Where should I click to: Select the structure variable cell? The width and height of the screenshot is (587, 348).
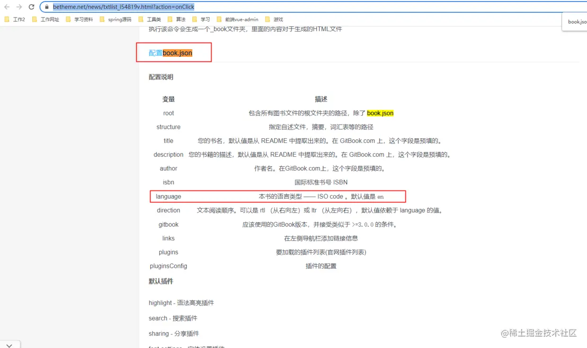[x=169, y=127]
